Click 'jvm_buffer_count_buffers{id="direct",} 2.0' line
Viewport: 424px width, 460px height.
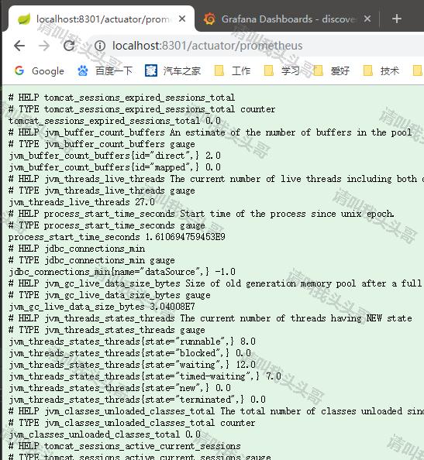pyautogui.click(x=115, y=156)
